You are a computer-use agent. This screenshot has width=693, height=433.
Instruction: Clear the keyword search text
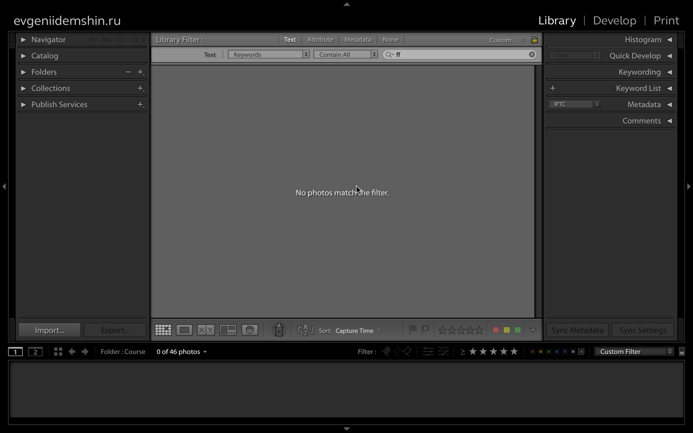click(532, 54)
